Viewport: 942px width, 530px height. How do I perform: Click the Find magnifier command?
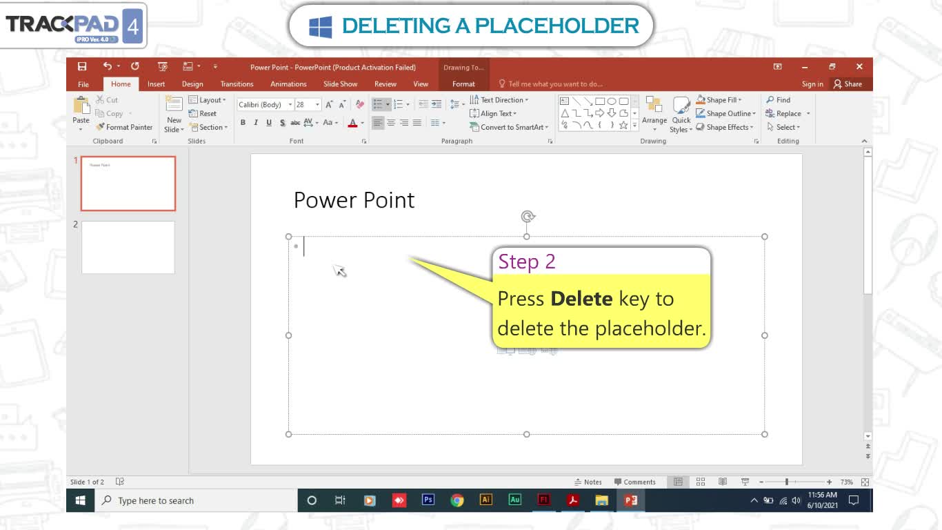[x=779, y=100]
